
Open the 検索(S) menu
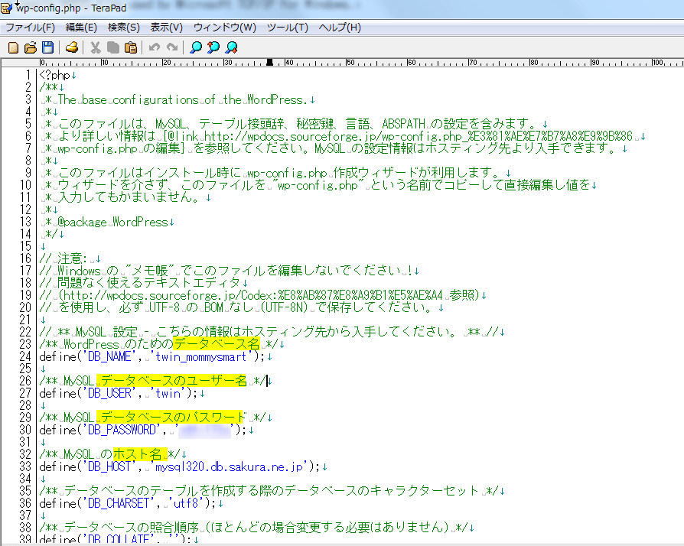(123, 28)
